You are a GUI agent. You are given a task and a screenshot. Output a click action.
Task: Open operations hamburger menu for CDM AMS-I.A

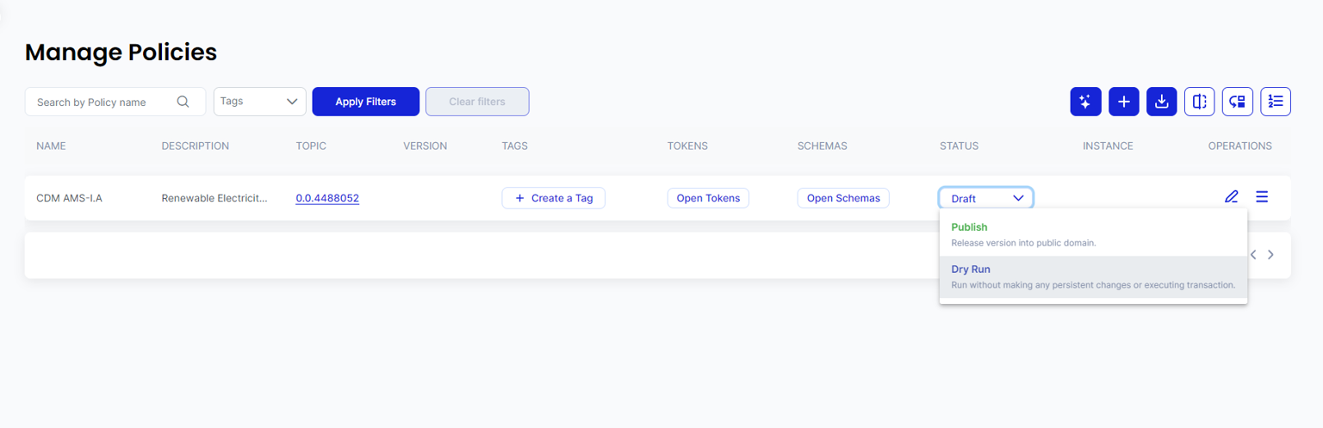tap(1262, 197)
